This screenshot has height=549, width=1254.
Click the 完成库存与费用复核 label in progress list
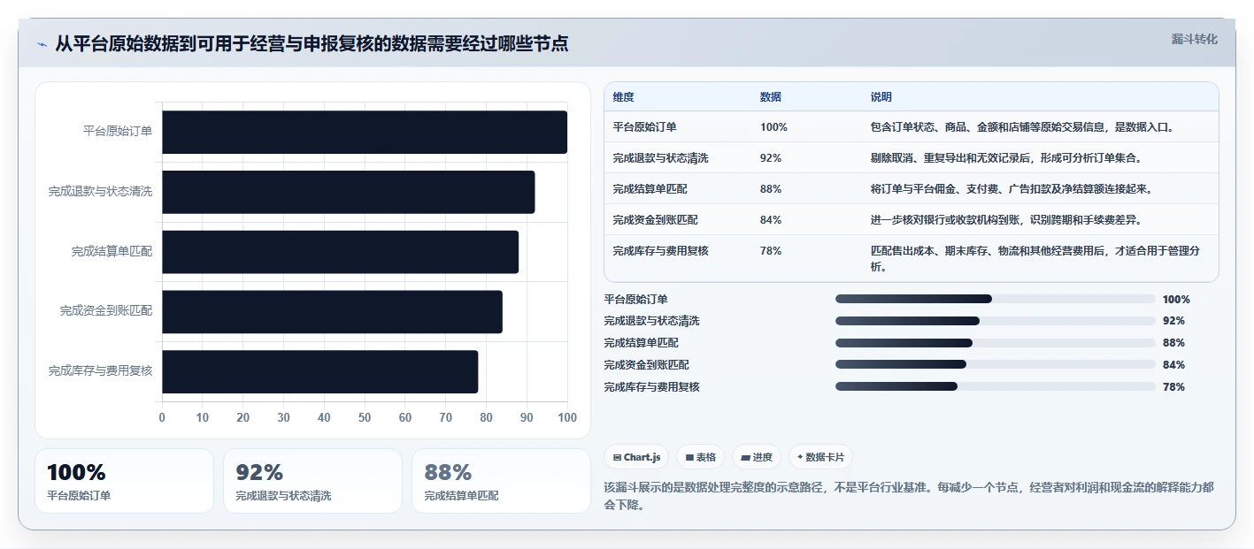point(652,386)
